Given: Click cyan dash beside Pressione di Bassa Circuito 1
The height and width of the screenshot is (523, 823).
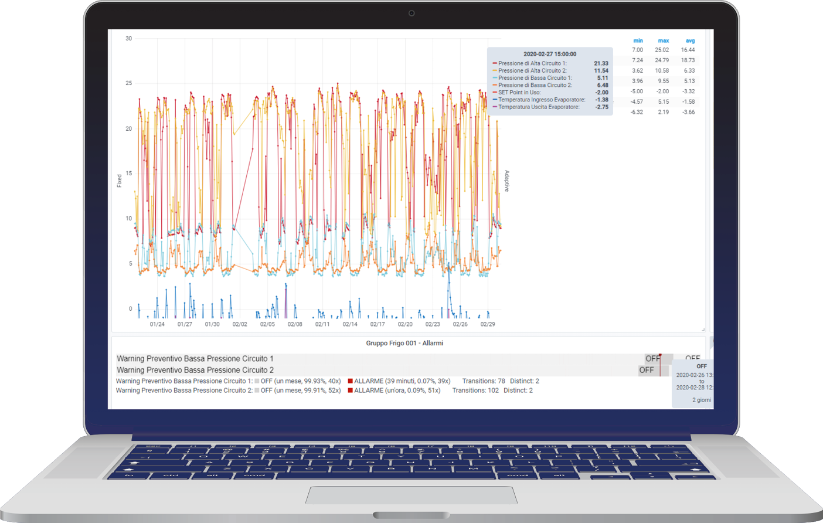Looking at the screenshot, I should click(x=495, y=78).
